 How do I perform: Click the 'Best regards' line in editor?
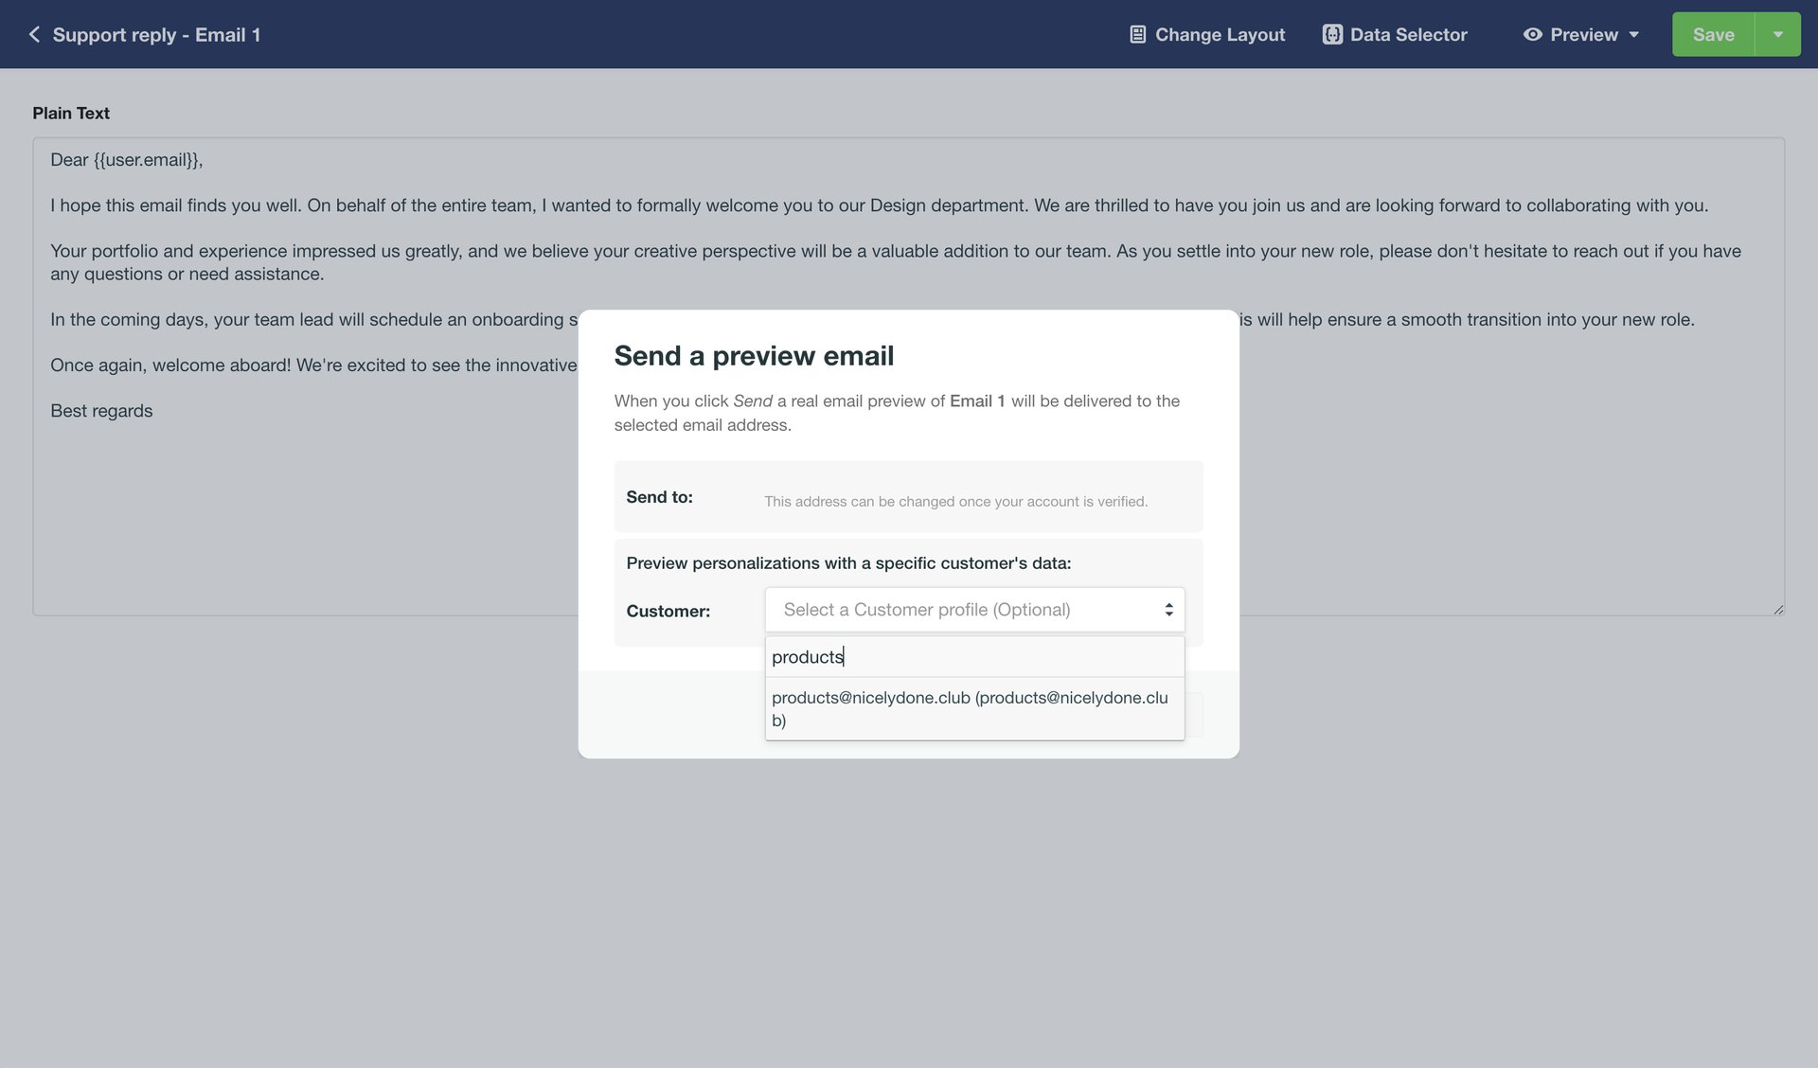coord(101,411)
